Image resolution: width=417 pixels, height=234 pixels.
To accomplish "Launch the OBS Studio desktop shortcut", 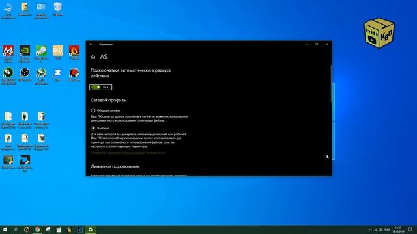I will [25, 74].
